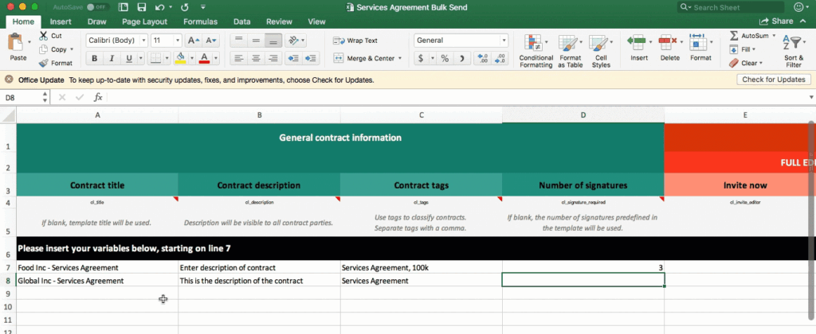
Task: Apply the yellow fill color bucket
Action: [181, 58]
